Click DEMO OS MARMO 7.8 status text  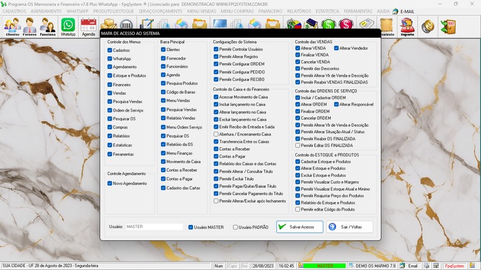click(x=375, y=266)
